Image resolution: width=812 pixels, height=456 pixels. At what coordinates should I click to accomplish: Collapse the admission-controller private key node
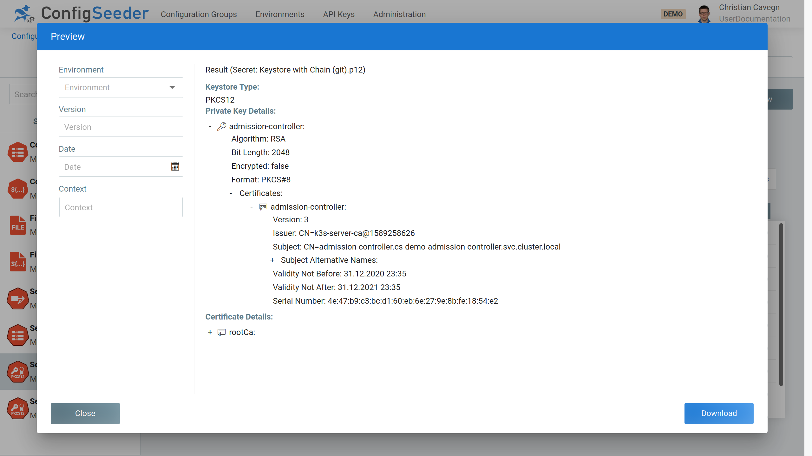click(210, 127)
